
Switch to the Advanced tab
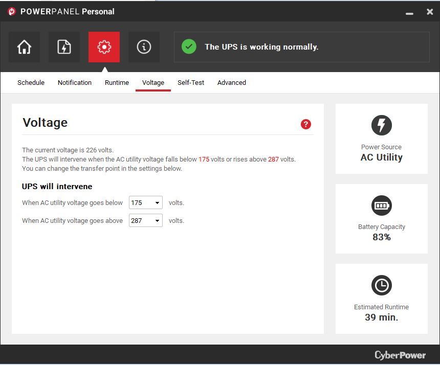coord(231,83)
